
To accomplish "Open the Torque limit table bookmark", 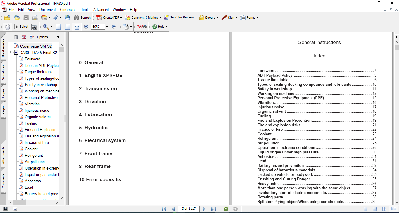I will tap(39, 72).
